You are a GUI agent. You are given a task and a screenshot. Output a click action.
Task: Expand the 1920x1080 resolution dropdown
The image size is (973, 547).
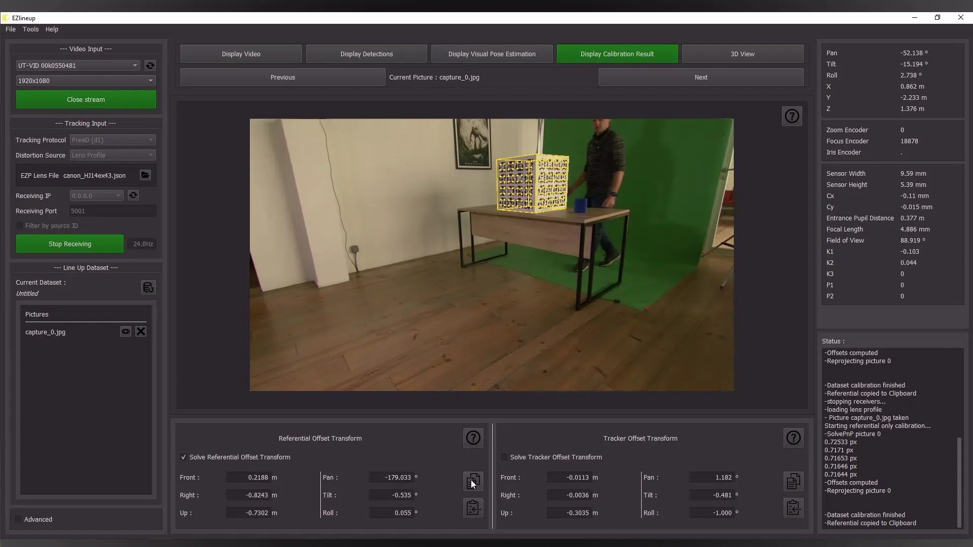86,81
